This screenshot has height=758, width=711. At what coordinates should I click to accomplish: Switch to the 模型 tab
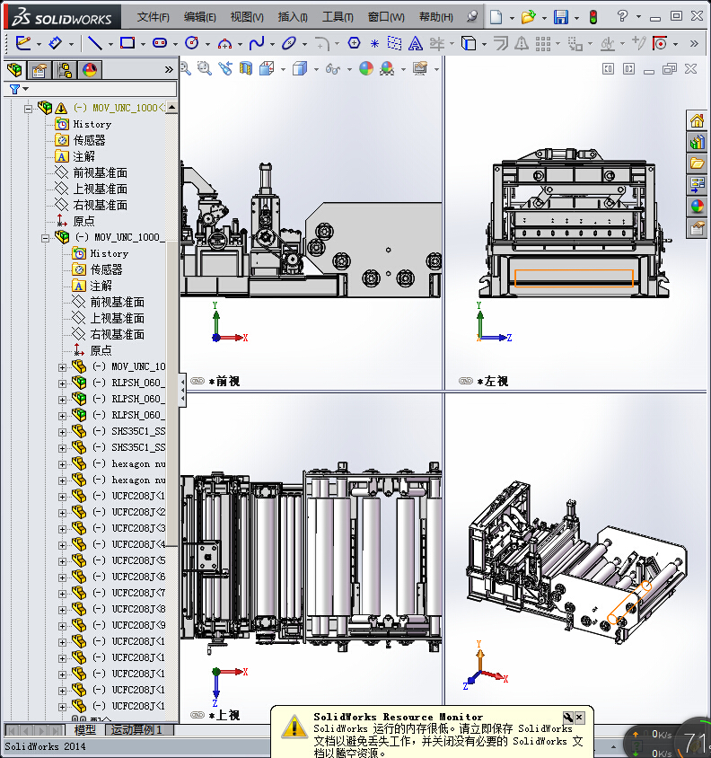point(85,730)
